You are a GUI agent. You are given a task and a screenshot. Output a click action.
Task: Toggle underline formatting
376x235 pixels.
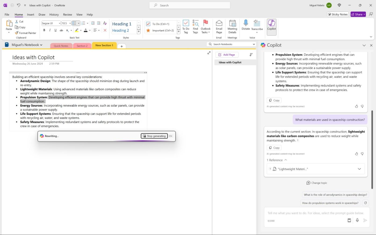pos(56,30)
